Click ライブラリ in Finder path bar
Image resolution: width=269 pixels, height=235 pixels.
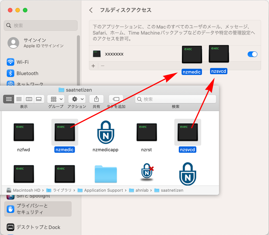tap(59, 190)
